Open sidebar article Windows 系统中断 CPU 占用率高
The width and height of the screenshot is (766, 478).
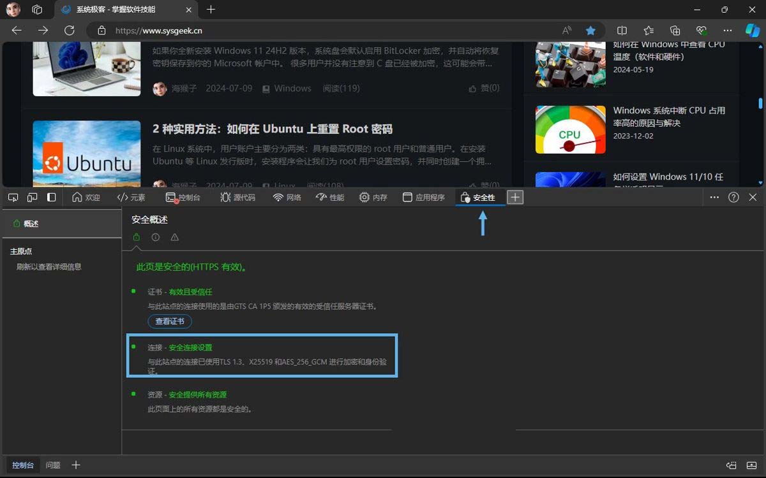(669, 117)
